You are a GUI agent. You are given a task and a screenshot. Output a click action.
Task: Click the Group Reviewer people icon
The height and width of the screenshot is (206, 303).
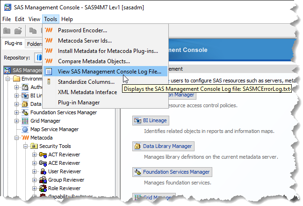[43, 180]
